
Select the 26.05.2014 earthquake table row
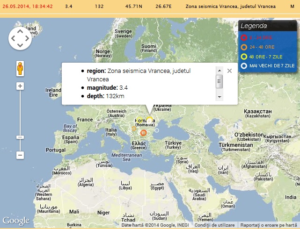click(150, 7)
